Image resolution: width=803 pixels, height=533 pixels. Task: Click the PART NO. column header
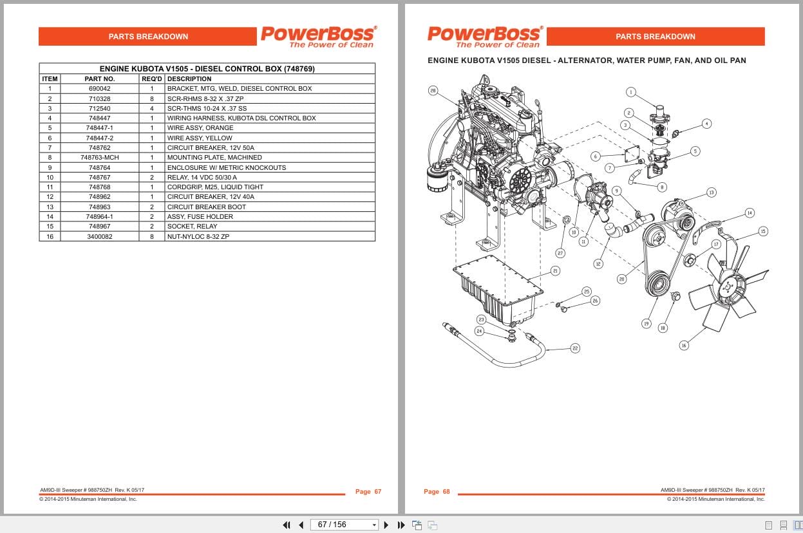(x=99, y=79)
